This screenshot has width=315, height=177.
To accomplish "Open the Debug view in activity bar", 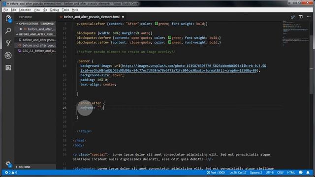I will pyautogui.click(x=8, y=56).
